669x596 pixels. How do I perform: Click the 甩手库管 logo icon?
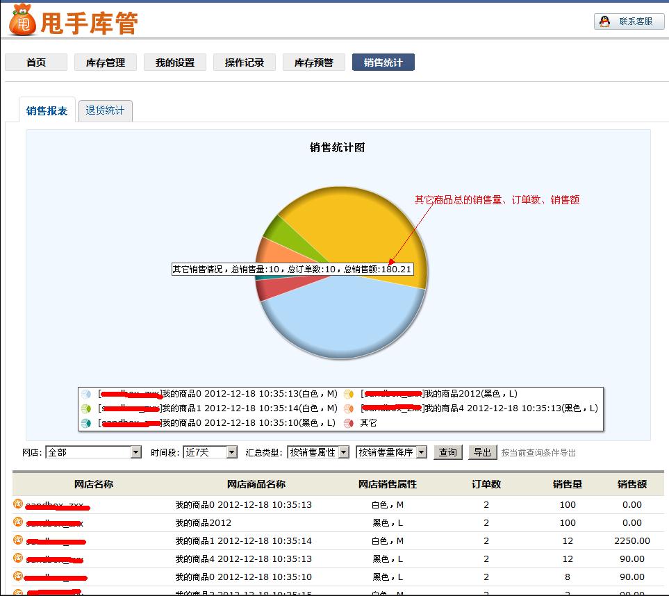(22, 20)
